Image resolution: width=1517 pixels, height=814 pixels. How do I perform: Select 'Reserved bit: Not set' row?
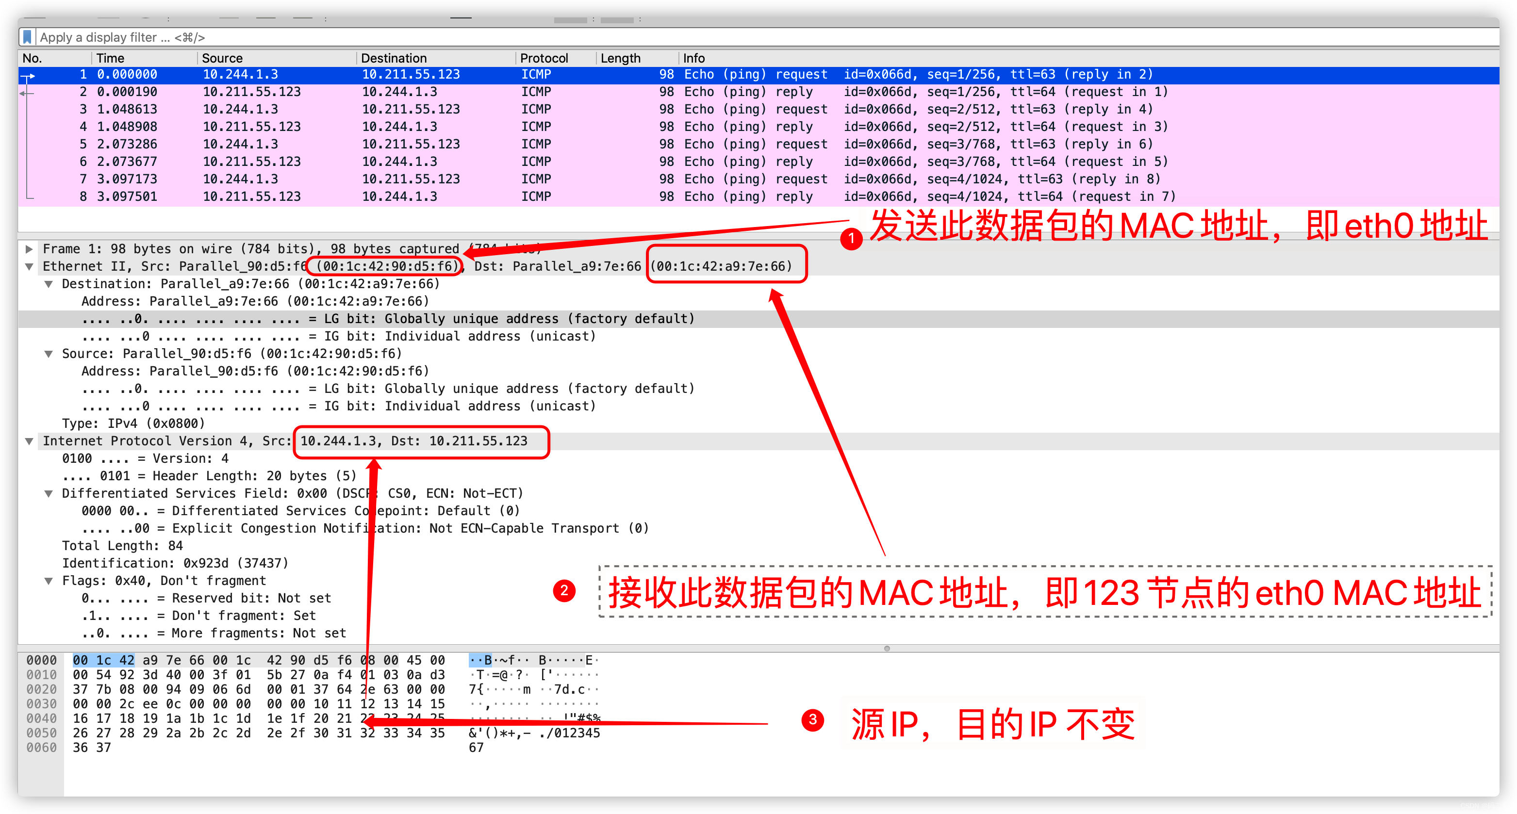758,599
